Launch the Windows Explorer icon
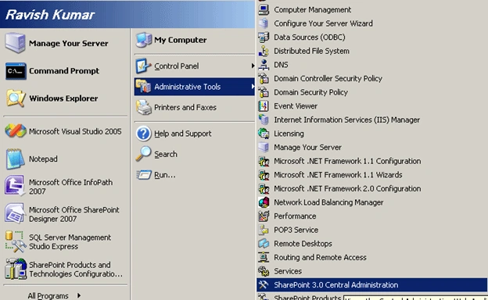This screenshot has width=488, height=300. coord(15,98)
